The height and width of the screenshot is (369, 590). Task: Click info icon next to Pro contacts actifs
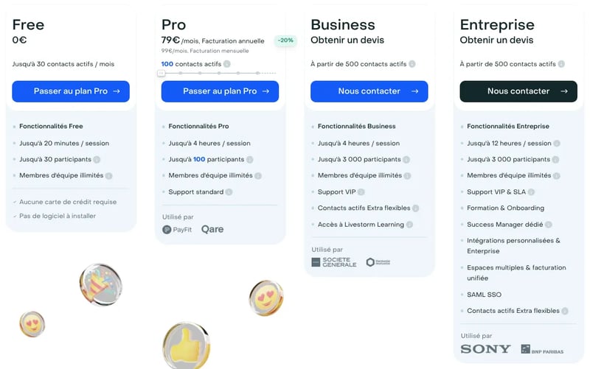[x=227, y=64]
